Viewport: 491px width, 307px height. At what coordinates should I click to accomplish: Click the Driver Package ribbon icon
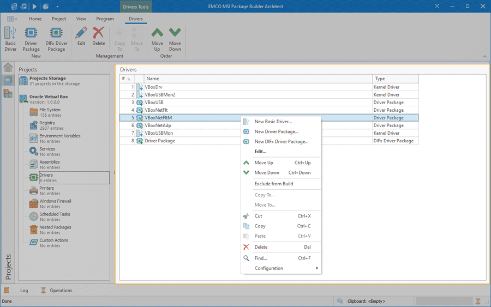pyautogui.click(x=31, y=33)
